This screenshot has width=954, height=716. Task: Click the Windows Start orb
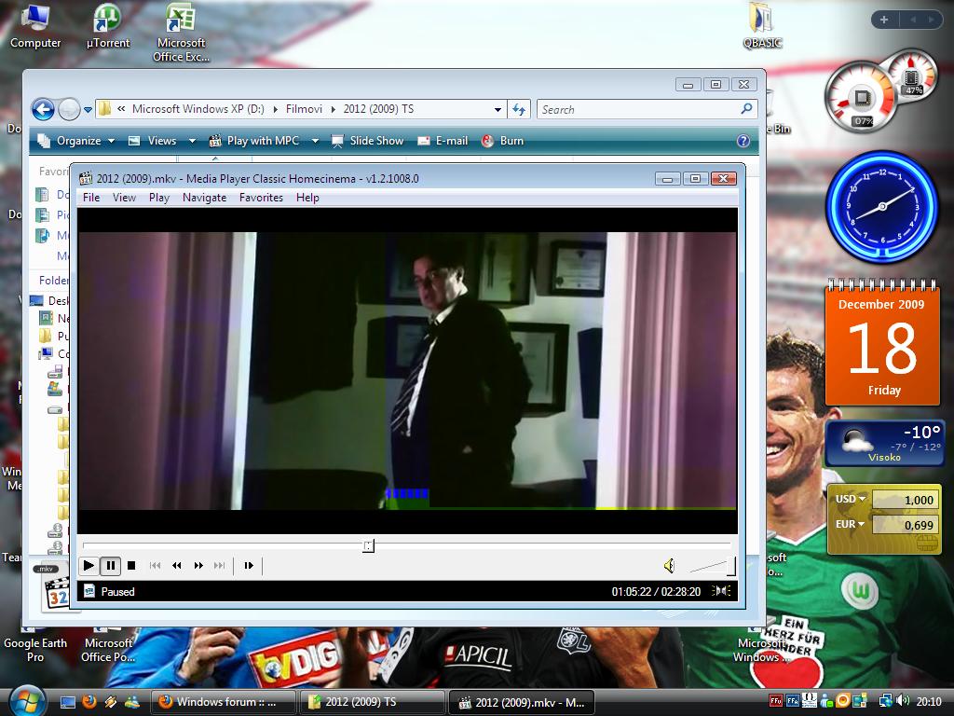[x=26, y=701]
